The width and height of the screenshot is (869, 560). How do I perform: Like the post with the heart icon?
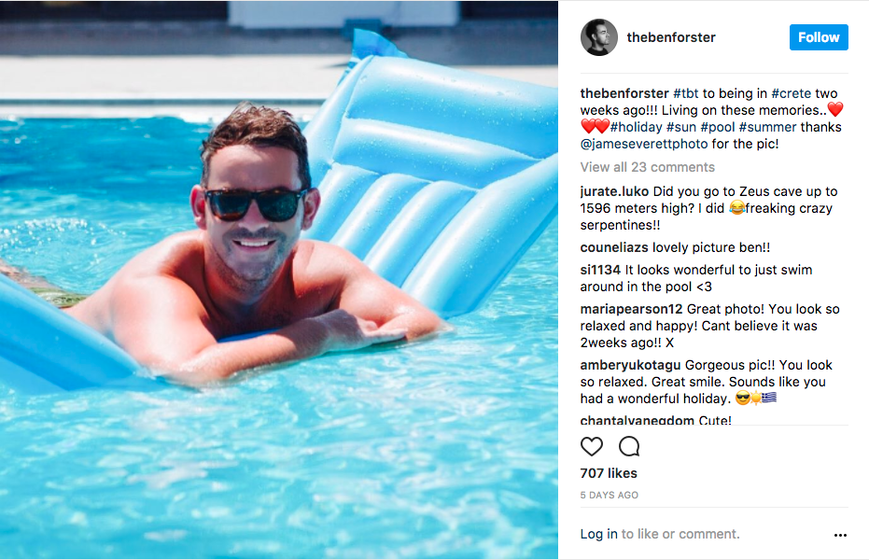(x=592, y=446)
